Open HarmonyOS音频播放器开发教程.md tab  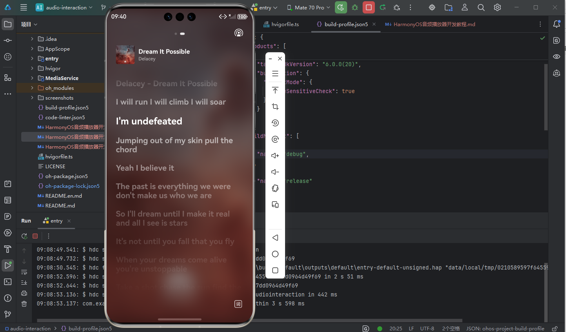pos(430,24)
